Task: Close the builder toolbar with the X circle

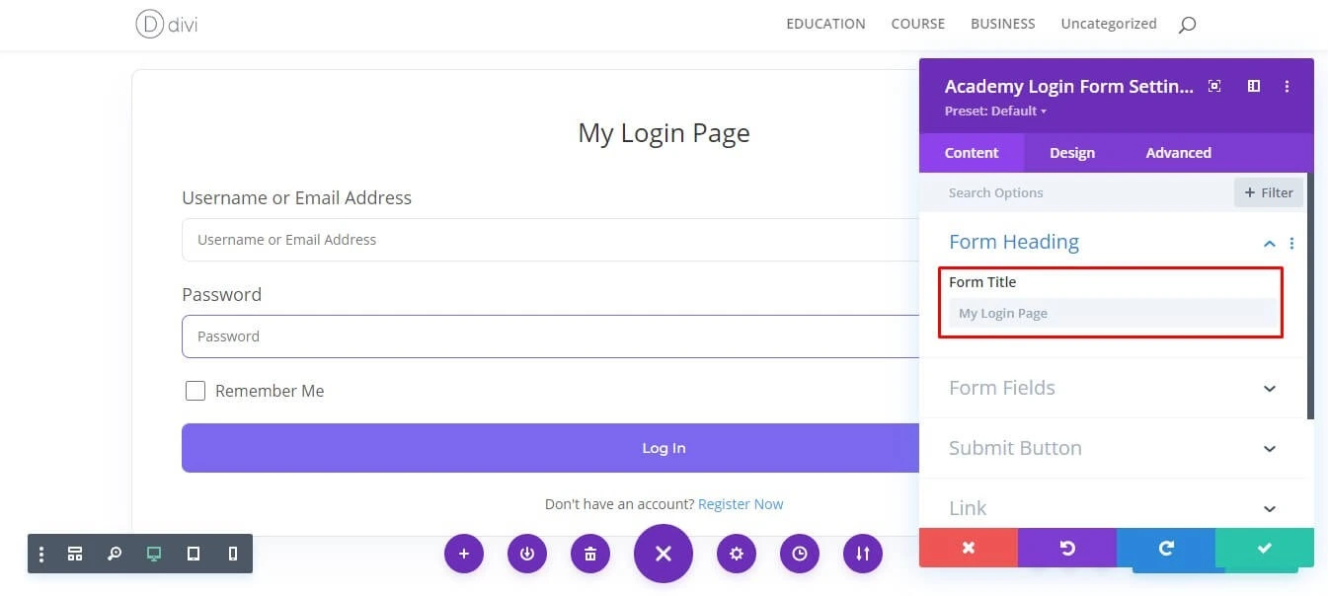Action: click(x=664, y=554)
